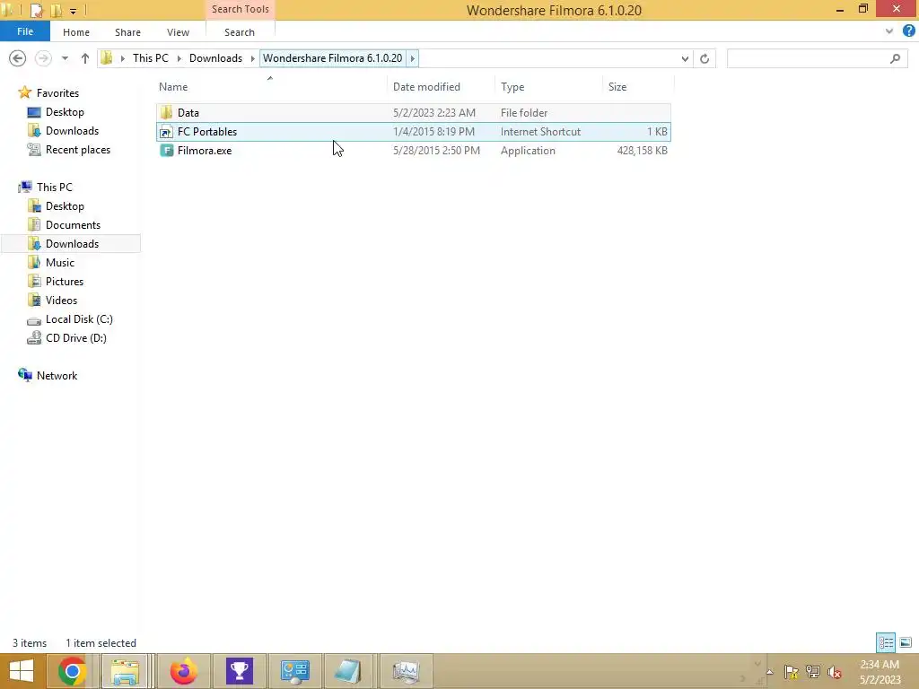Open the File menu
This screenshot has width=919, height=689.
25,31
